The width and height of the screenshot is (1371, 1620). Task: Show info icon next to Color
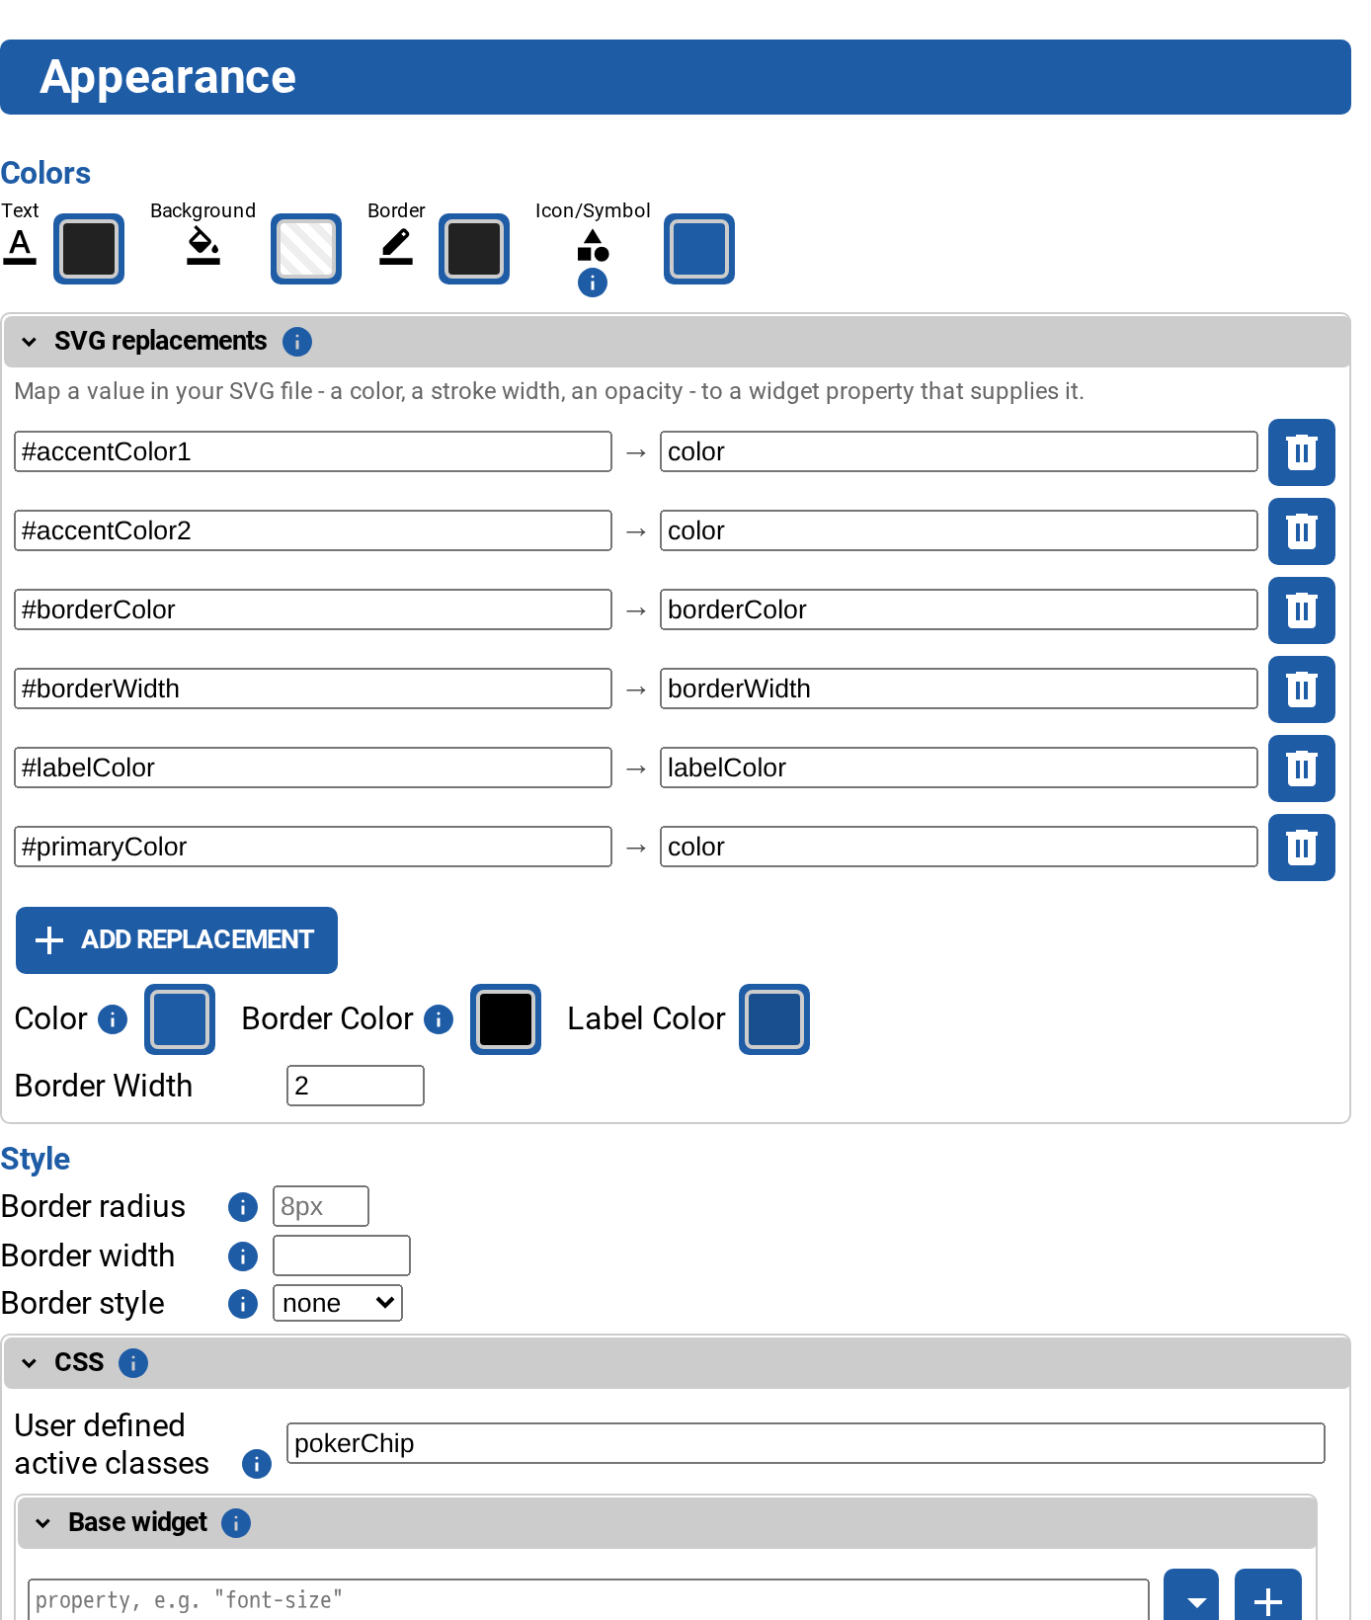[x=113, y=1019]
